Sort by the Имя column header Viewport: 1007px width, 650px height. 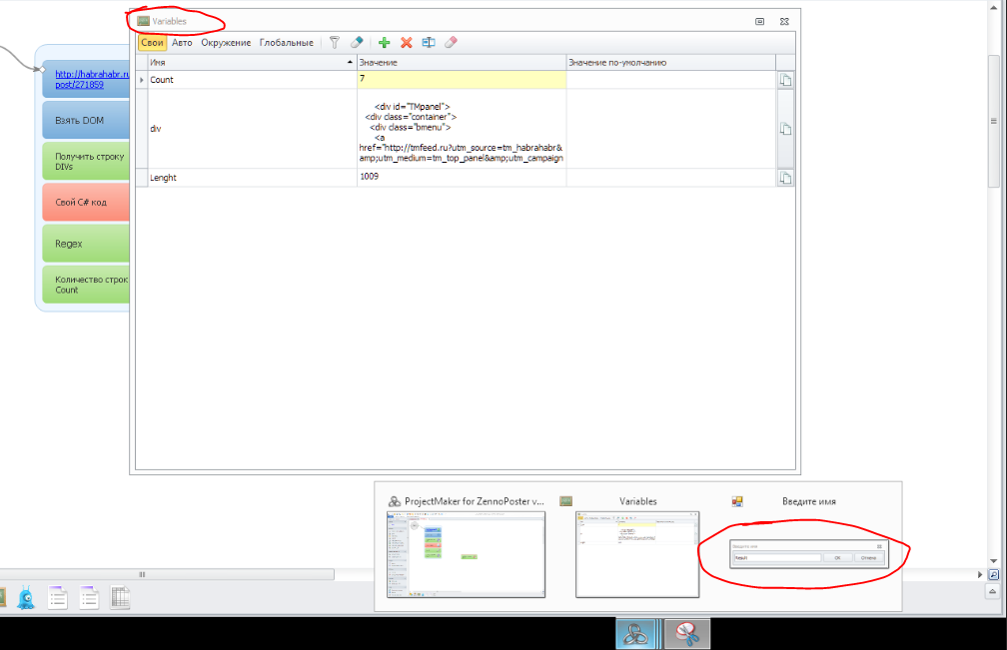point(252,62)
